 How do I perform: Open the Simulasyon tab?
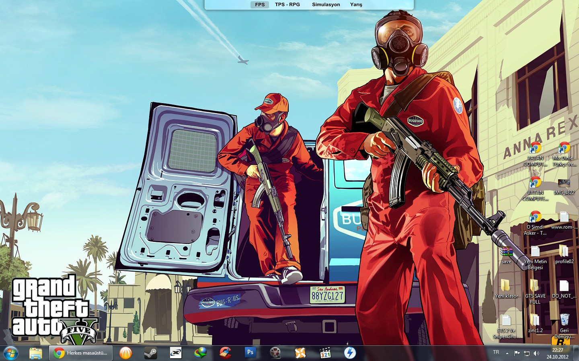pyautogui.click(x=326, y=5)
